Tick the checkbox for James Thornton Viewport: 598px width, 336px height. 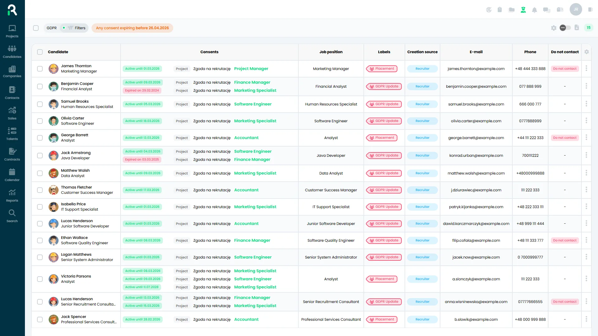tap(40, 69)
